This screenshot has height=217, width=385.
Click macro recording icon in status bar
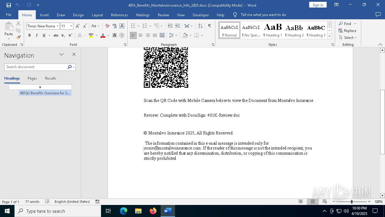click(97, 202)
